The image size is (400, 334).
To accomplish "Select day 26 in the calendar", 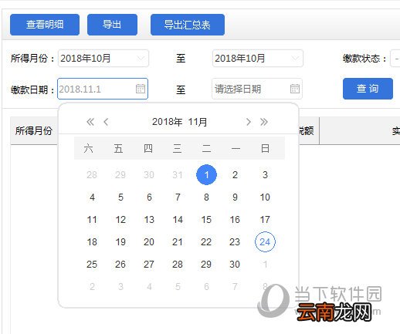I will [x=120, y=265].
